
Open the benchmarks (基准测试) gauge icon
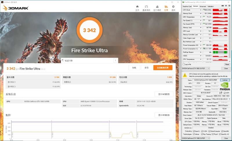click(146, 7)
